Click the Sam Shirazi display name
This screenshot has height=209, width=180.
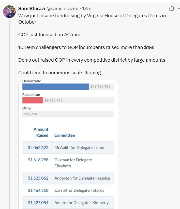pyautogui.click(x=32, y=9)
